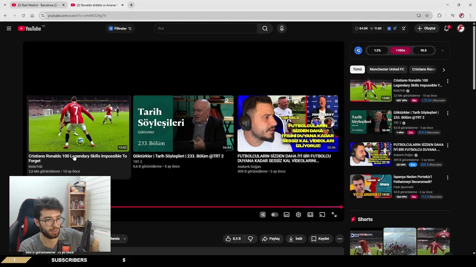Close the Ronaldo dribble vs Arsenal tab

click(122, 5)
